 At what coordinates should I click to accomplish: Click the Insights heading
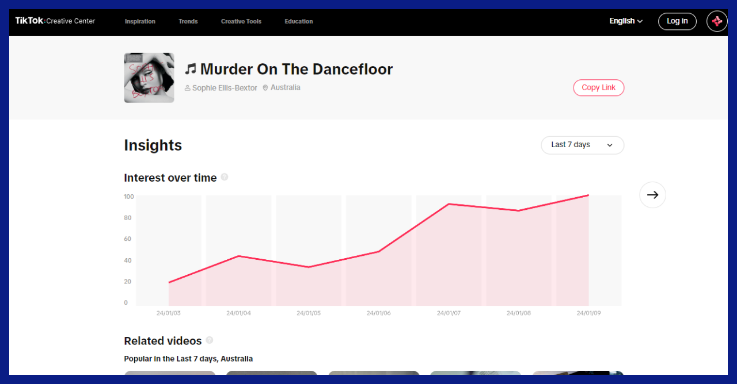click(153, 145)
